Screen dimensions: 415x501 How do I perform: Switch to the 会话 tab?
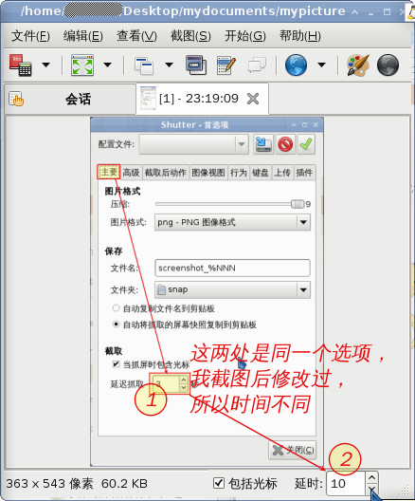tap(70, 99)
